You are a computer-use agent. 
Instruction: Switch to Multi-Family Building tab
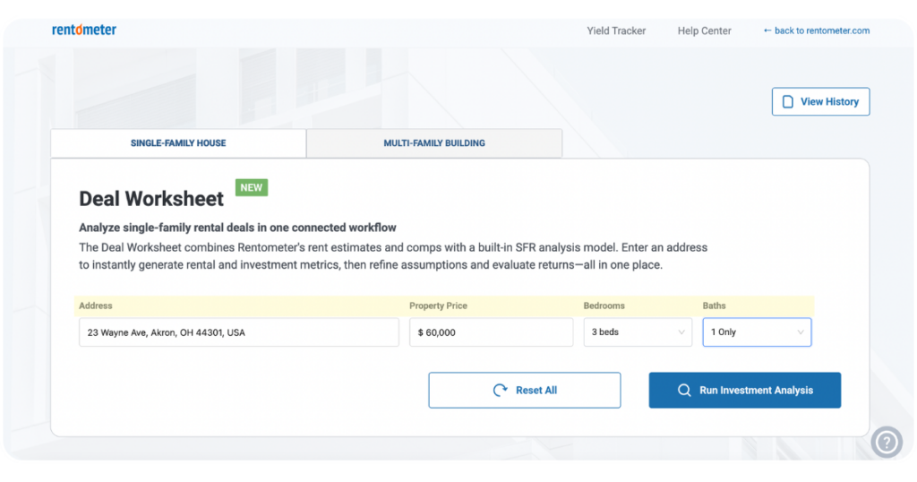(x=434, y=143)
